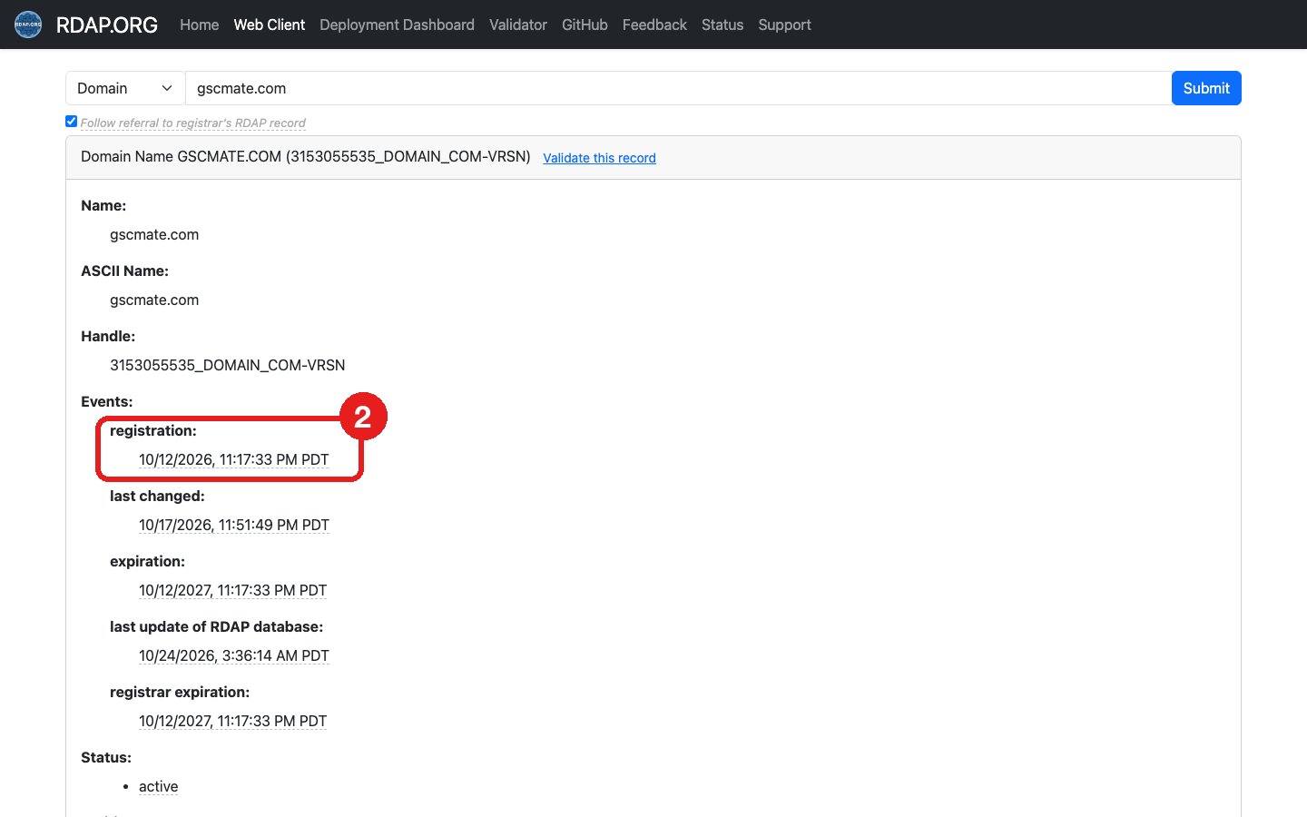Check the Status nav link

pos(722,25)
